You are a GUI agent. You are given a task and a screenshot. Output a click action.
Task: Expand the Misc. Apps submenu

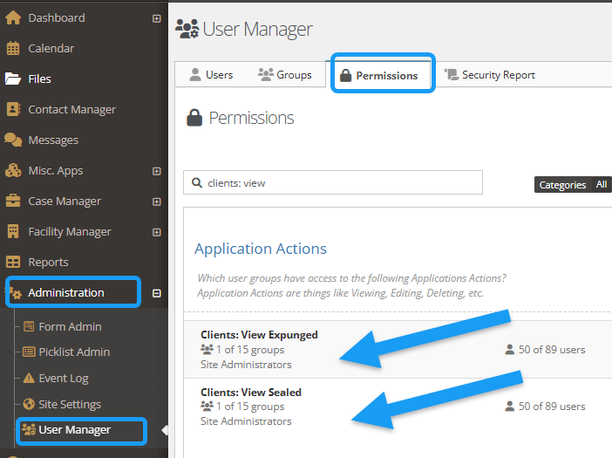point(157,171)
